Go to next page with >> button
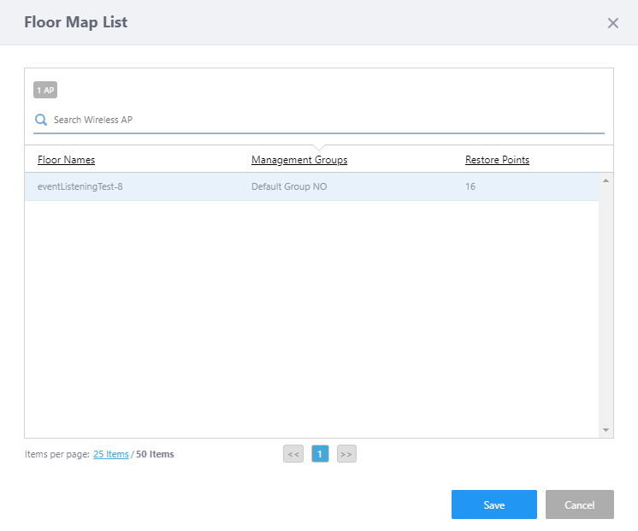The image size is (638, 531). coord(346,454)
